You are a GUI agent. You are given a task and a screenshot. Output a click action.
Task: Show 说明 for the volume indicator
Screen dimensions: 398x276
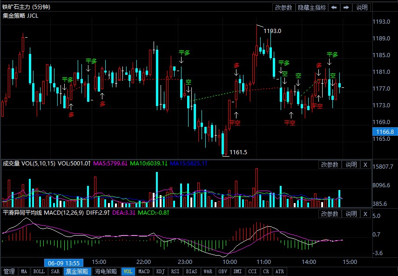(x=351, y=164)
